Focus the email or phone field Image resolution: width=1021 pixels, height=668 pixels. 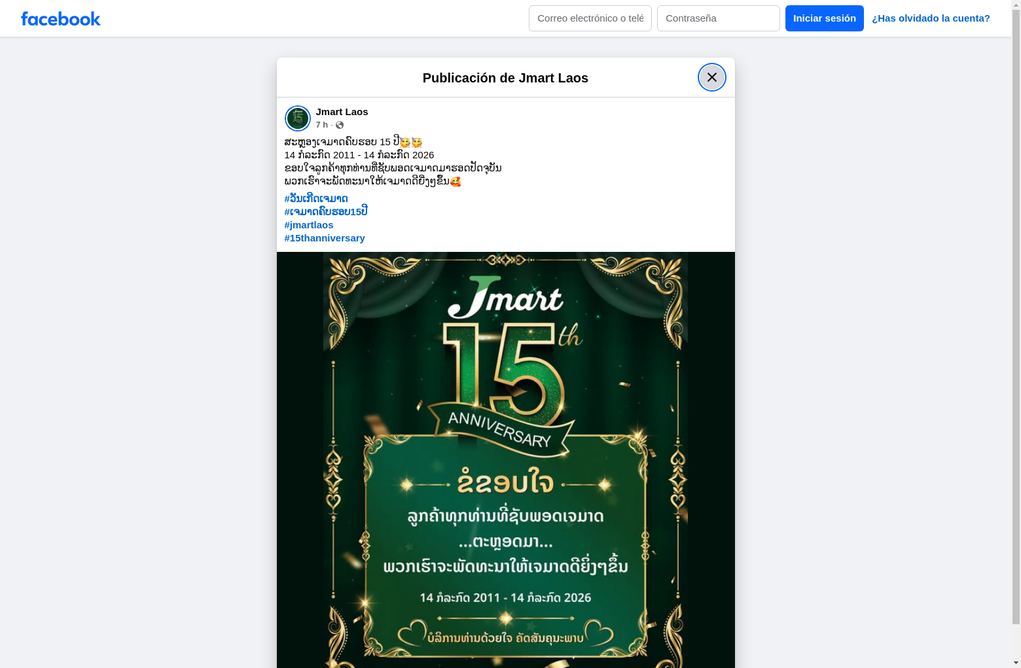coord(590,18)
